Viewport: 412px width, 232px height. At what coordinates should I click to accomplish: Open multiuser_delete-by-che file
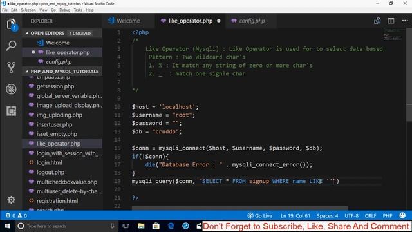click(62, 191)
